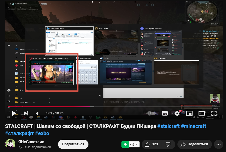Viewport: 226px width, 152px height.
Task: Open the player settings gear
Action: tap(177, 113)
